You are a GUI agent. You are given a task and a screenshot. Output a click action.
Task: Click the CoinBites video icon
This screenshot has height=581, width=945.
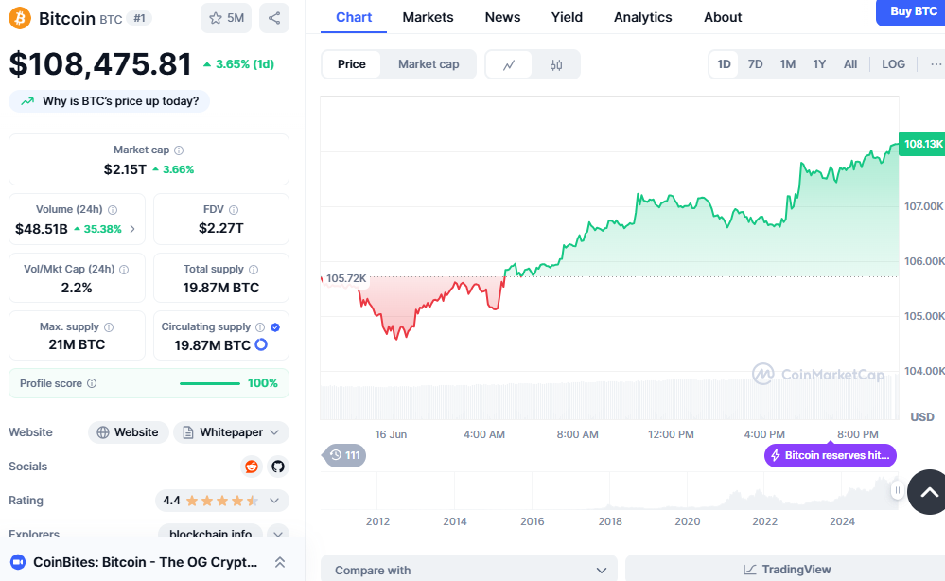[x=18, y=562]
